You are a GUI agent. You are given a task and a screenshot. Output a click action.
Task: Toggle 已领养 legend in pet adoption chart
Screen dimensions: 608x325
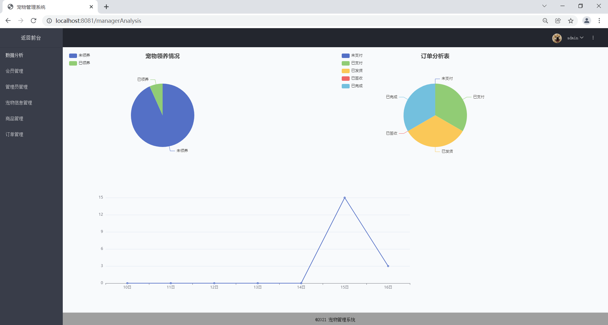[80, 63]
